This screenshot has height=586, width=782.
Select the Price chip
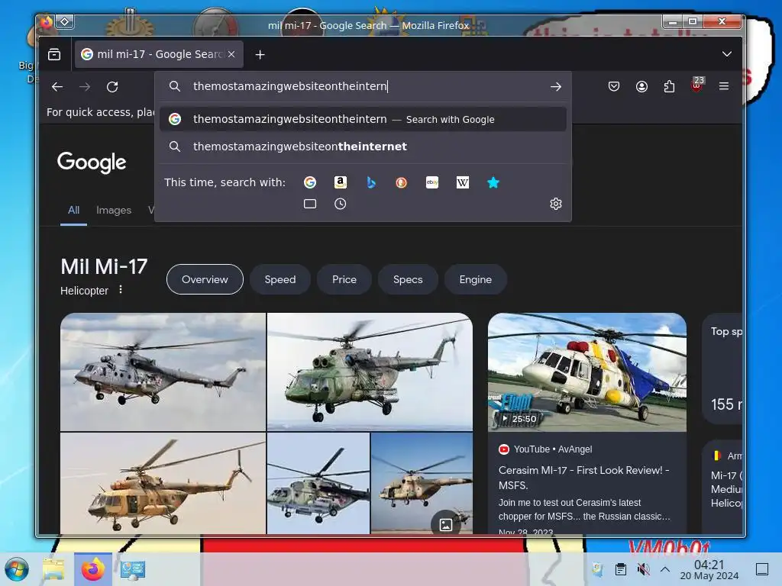[344, 279]
